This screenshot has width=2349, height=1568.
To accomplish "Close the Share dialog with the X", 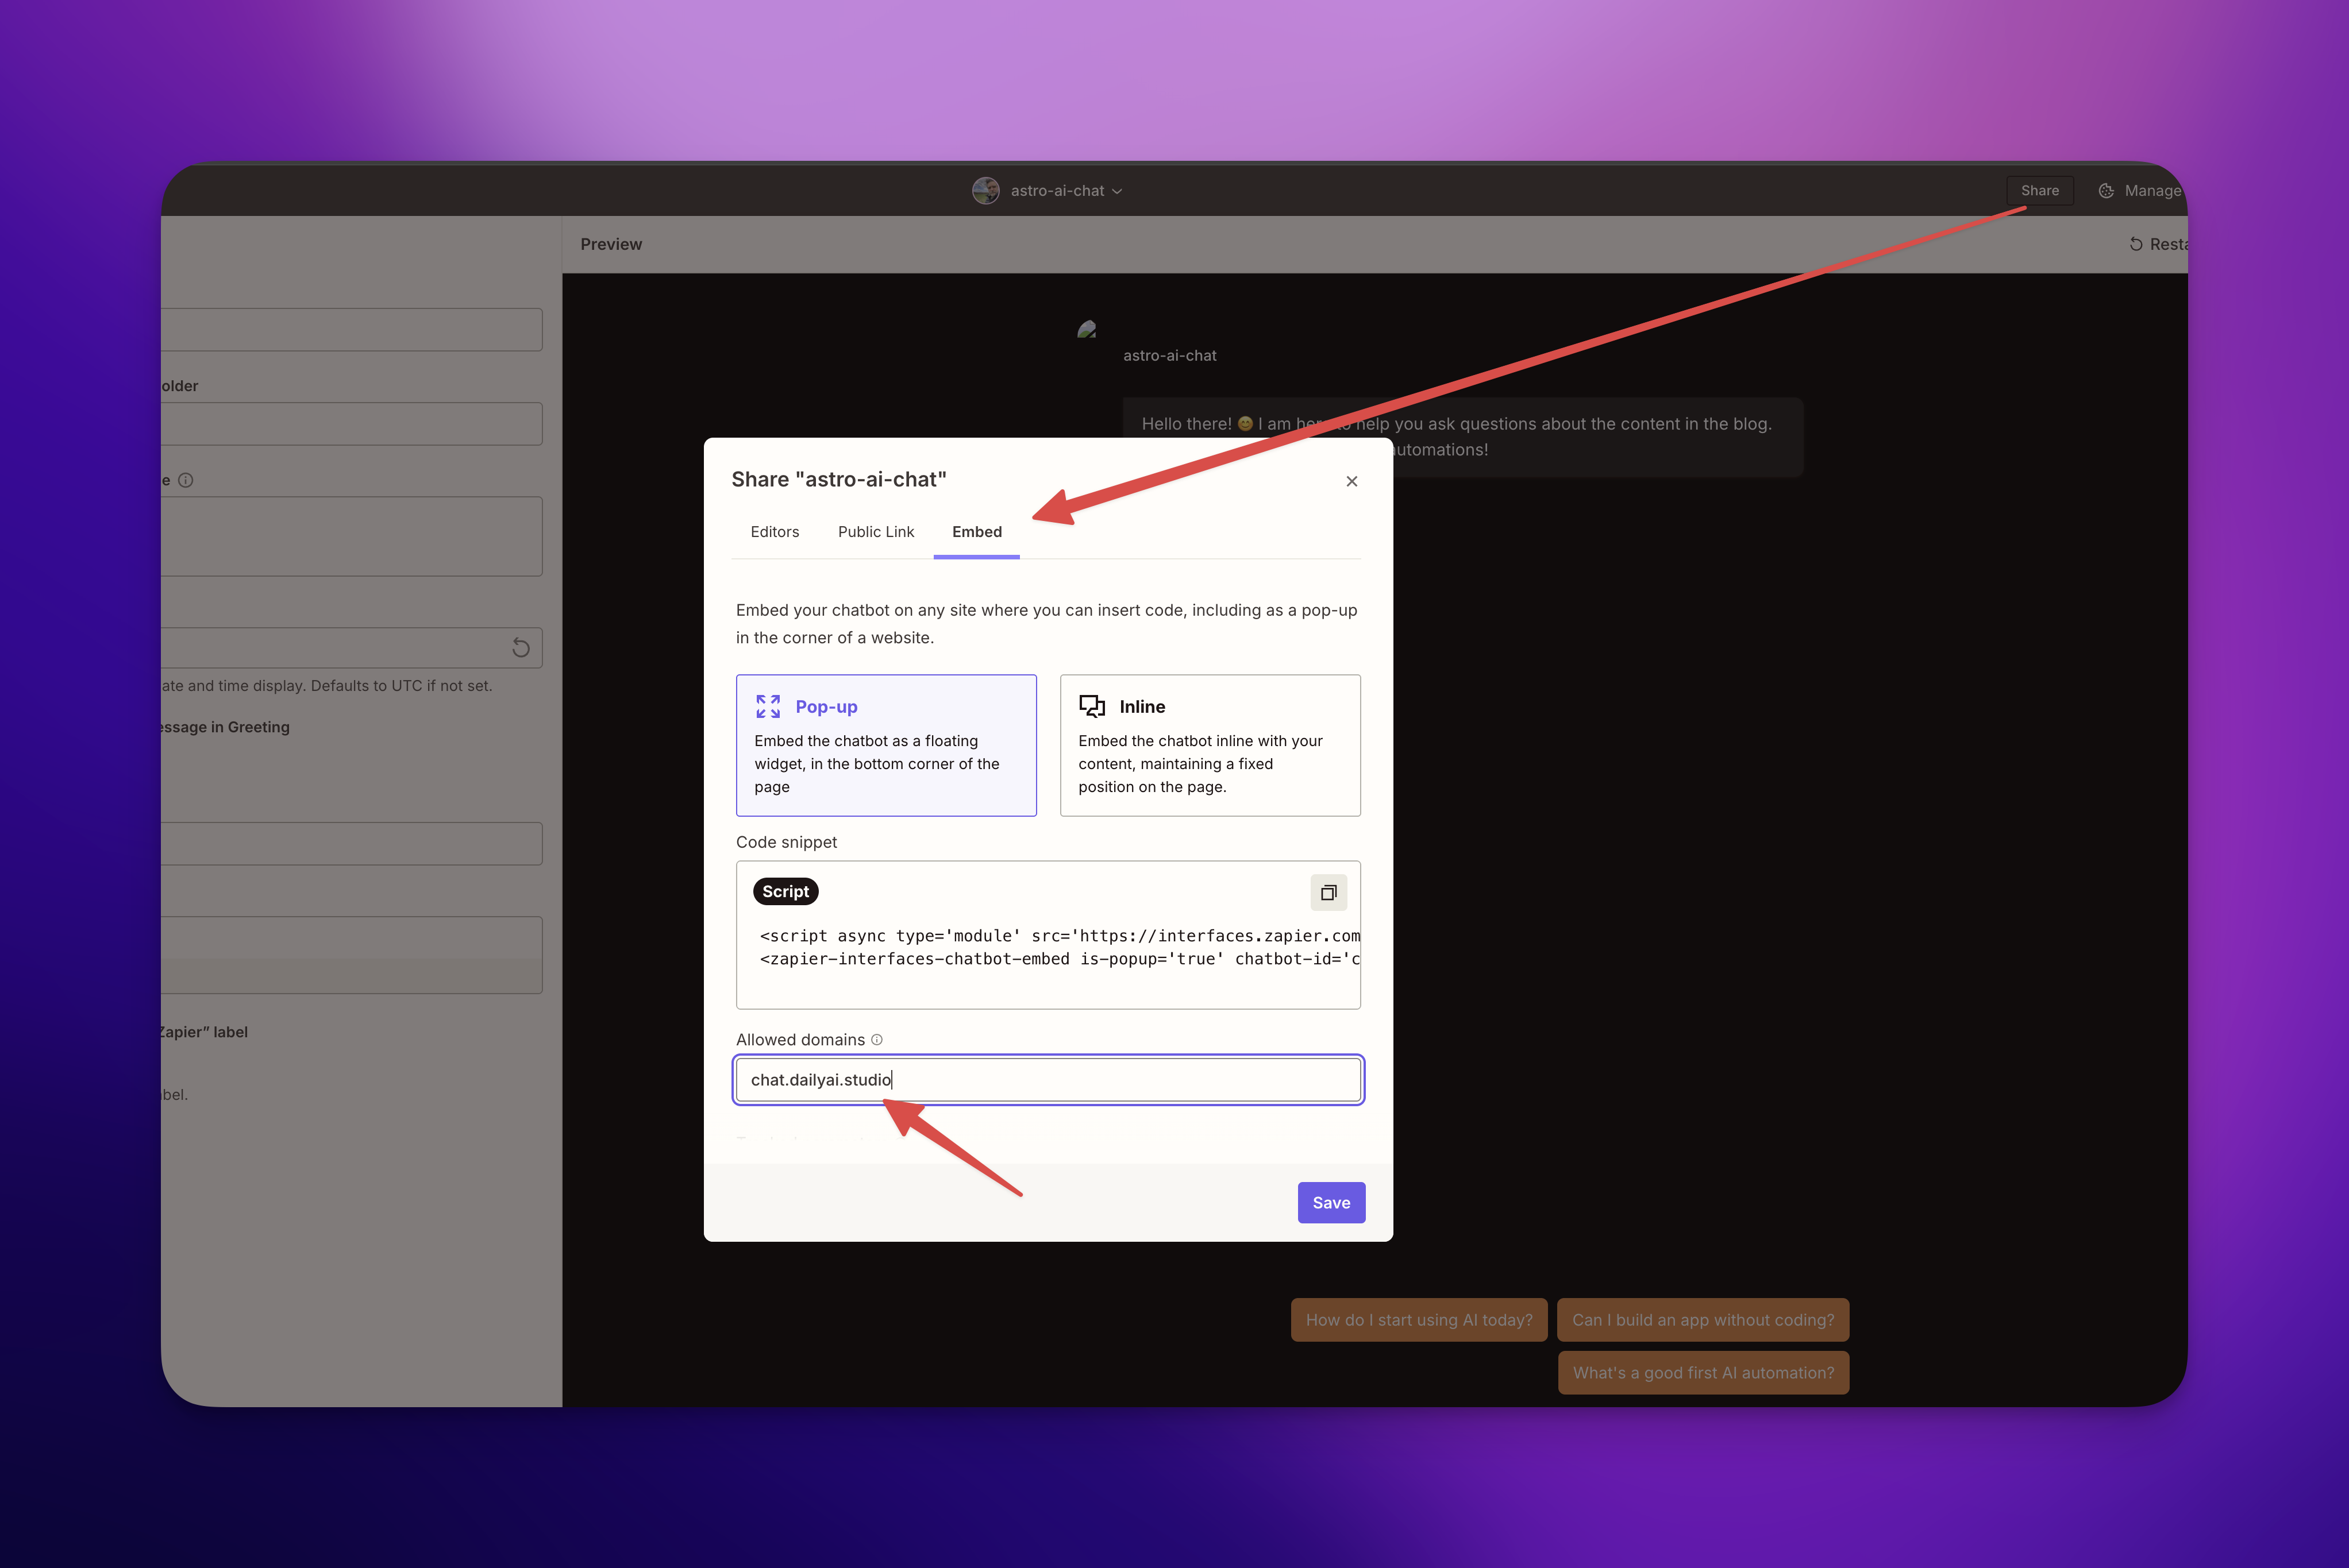I will tap(1351, 481).
